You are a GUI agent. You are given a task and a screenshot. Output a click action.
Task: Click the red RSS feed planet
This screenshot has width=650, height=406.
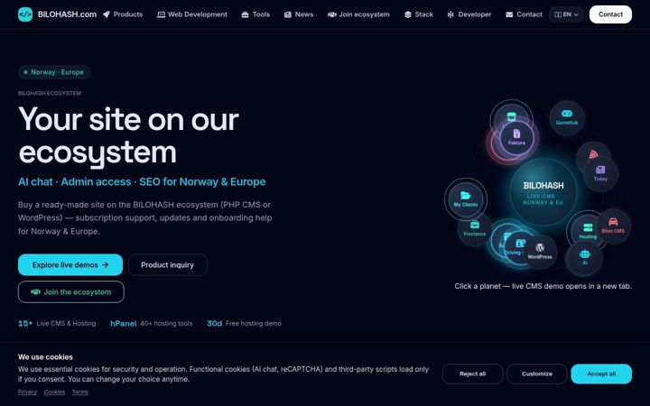coord(593,152)
